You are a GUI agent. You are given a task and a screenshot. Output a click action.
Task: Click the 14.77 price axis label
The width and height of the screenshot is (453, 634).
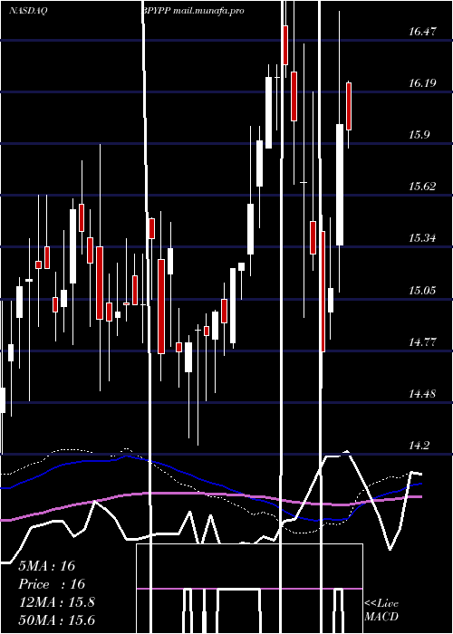coord(422,342)
